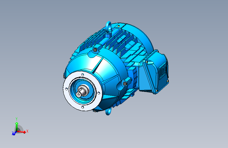Click the red X axis arrow of the triad
Viewport: 228px width, 148px height.
click(22, 132)
